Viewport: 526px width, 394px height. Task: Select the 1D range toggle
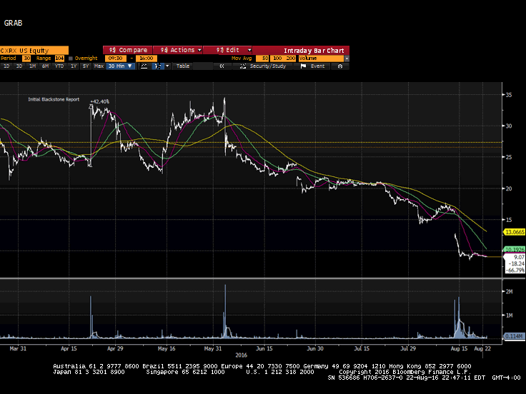tap(7, 66)
